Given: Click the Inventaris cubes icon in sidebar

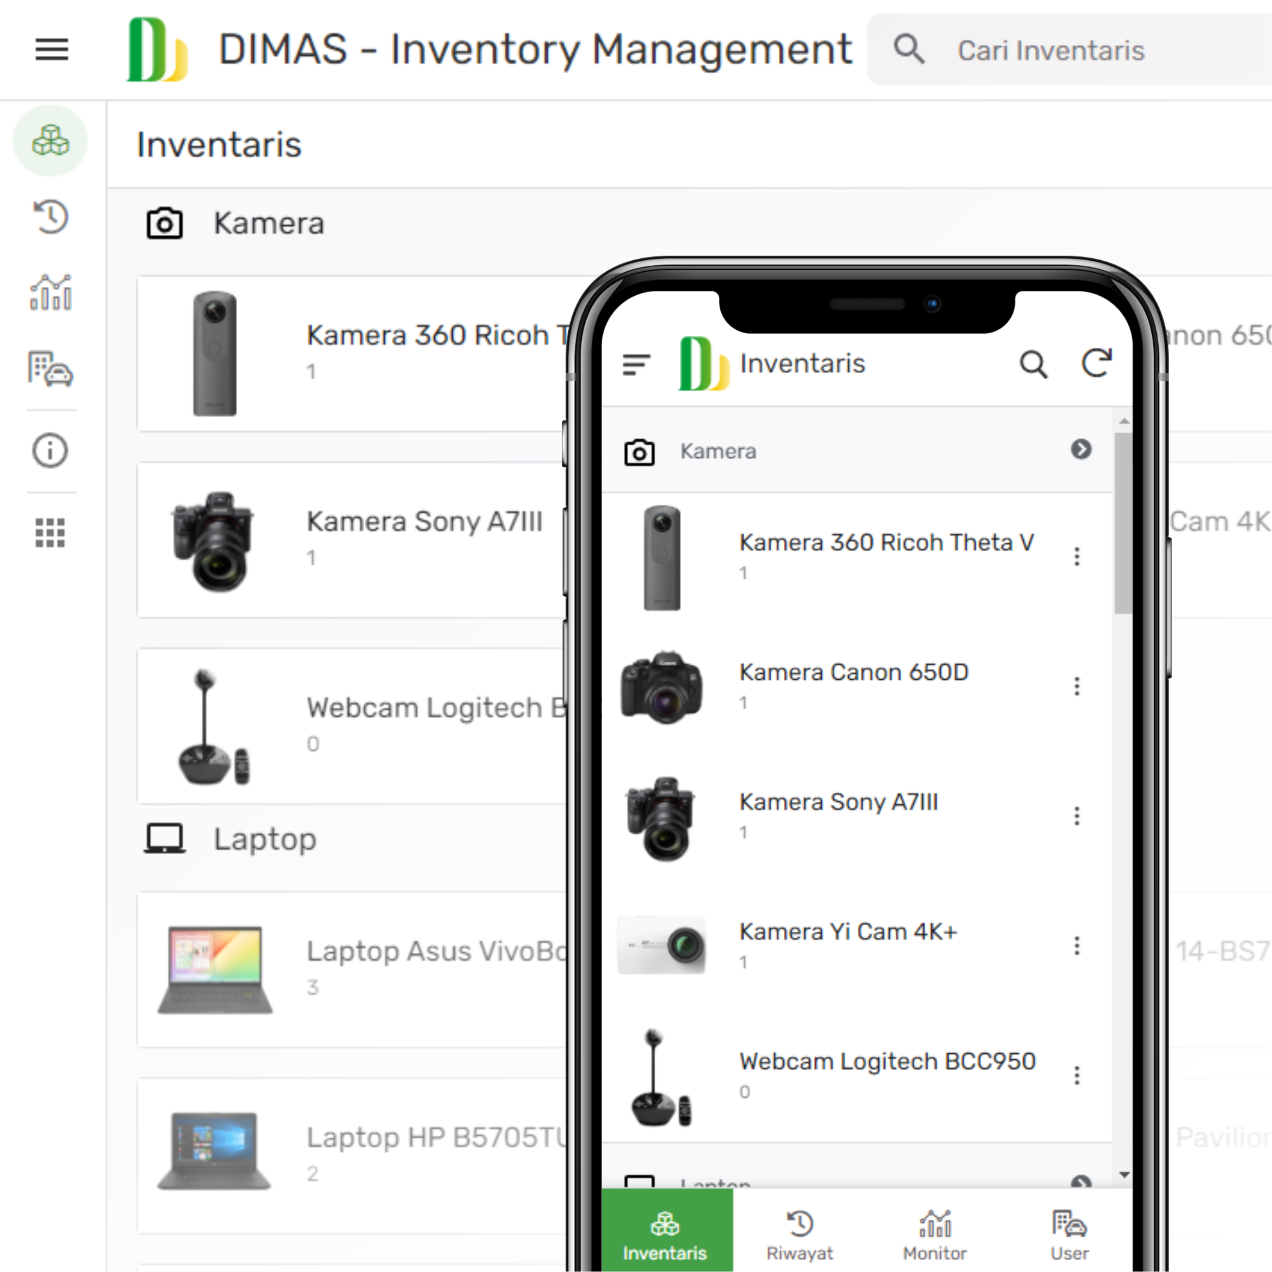Looking at the screenshot, I should pyautogui.click(x=51, y=141).
